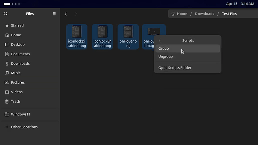Viewport: 258px width, 145px height.
Task: Run the Group script
Action: (x=188, y=49)
